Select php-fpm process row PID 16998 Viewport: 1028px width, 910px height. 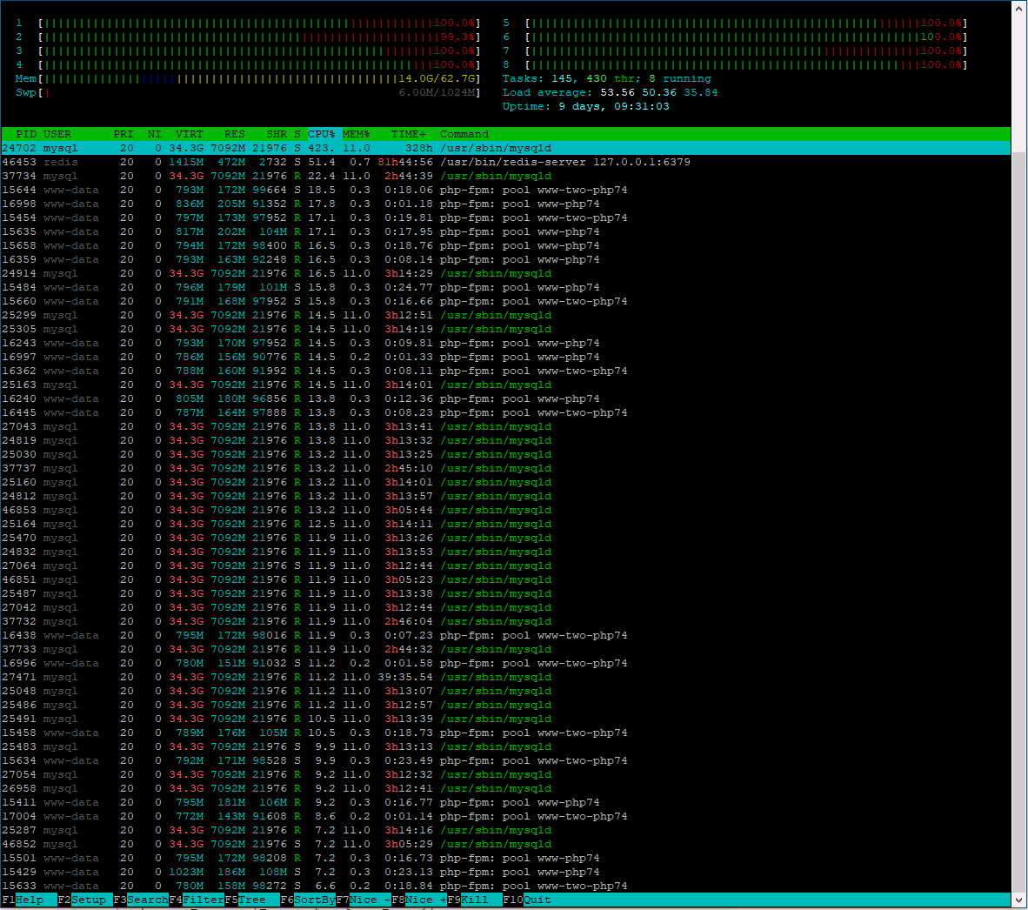tap(505, 204)
